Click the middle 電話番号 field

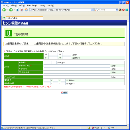pos(56,80)
